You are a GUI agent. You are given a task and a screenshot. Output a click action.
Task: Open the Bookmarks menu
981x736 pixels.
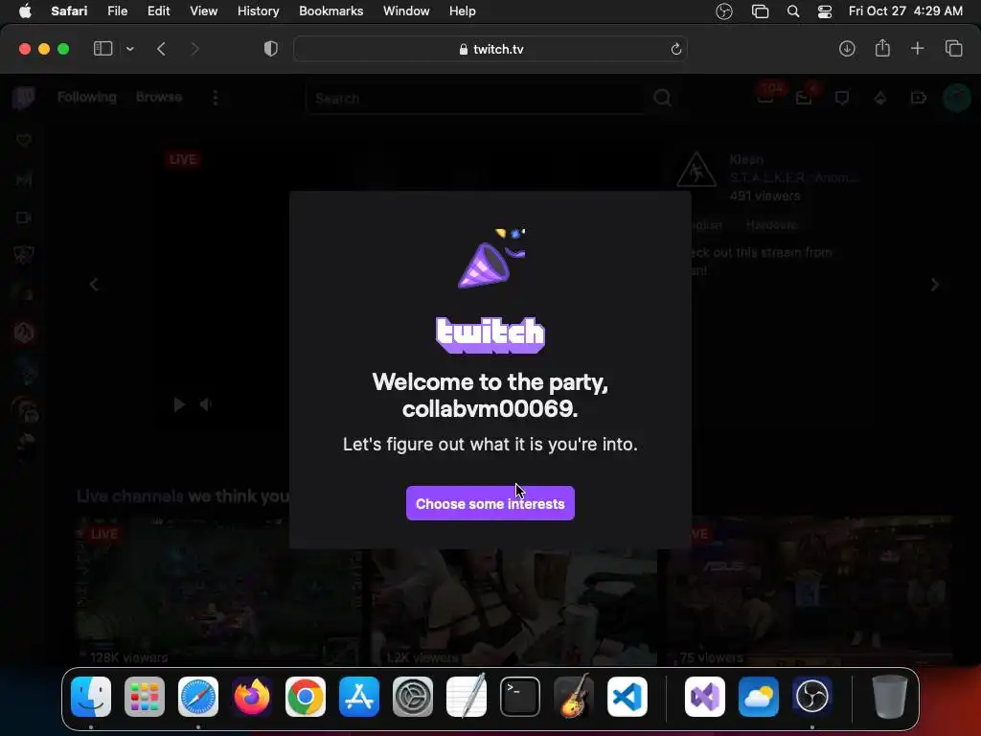tap(331, 11)
